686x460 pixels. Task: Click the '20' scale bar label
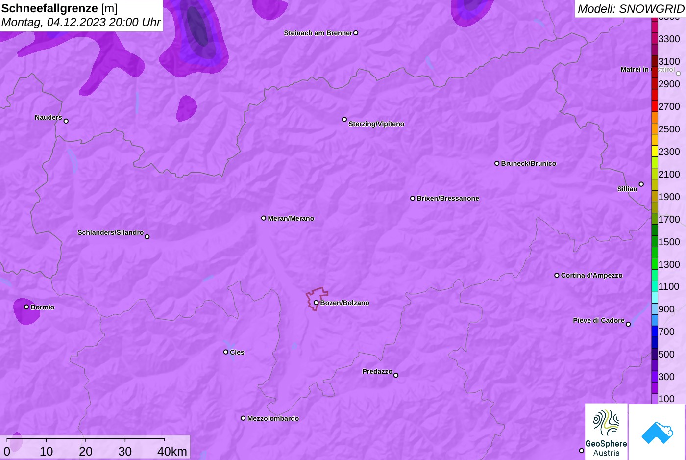coord(86,452)
